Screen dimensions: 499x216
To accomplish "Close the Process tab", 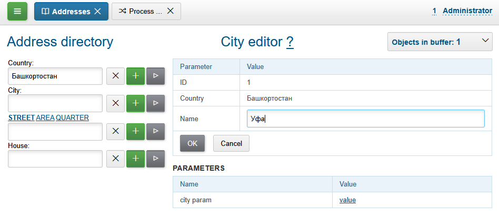I will [170, 11].
